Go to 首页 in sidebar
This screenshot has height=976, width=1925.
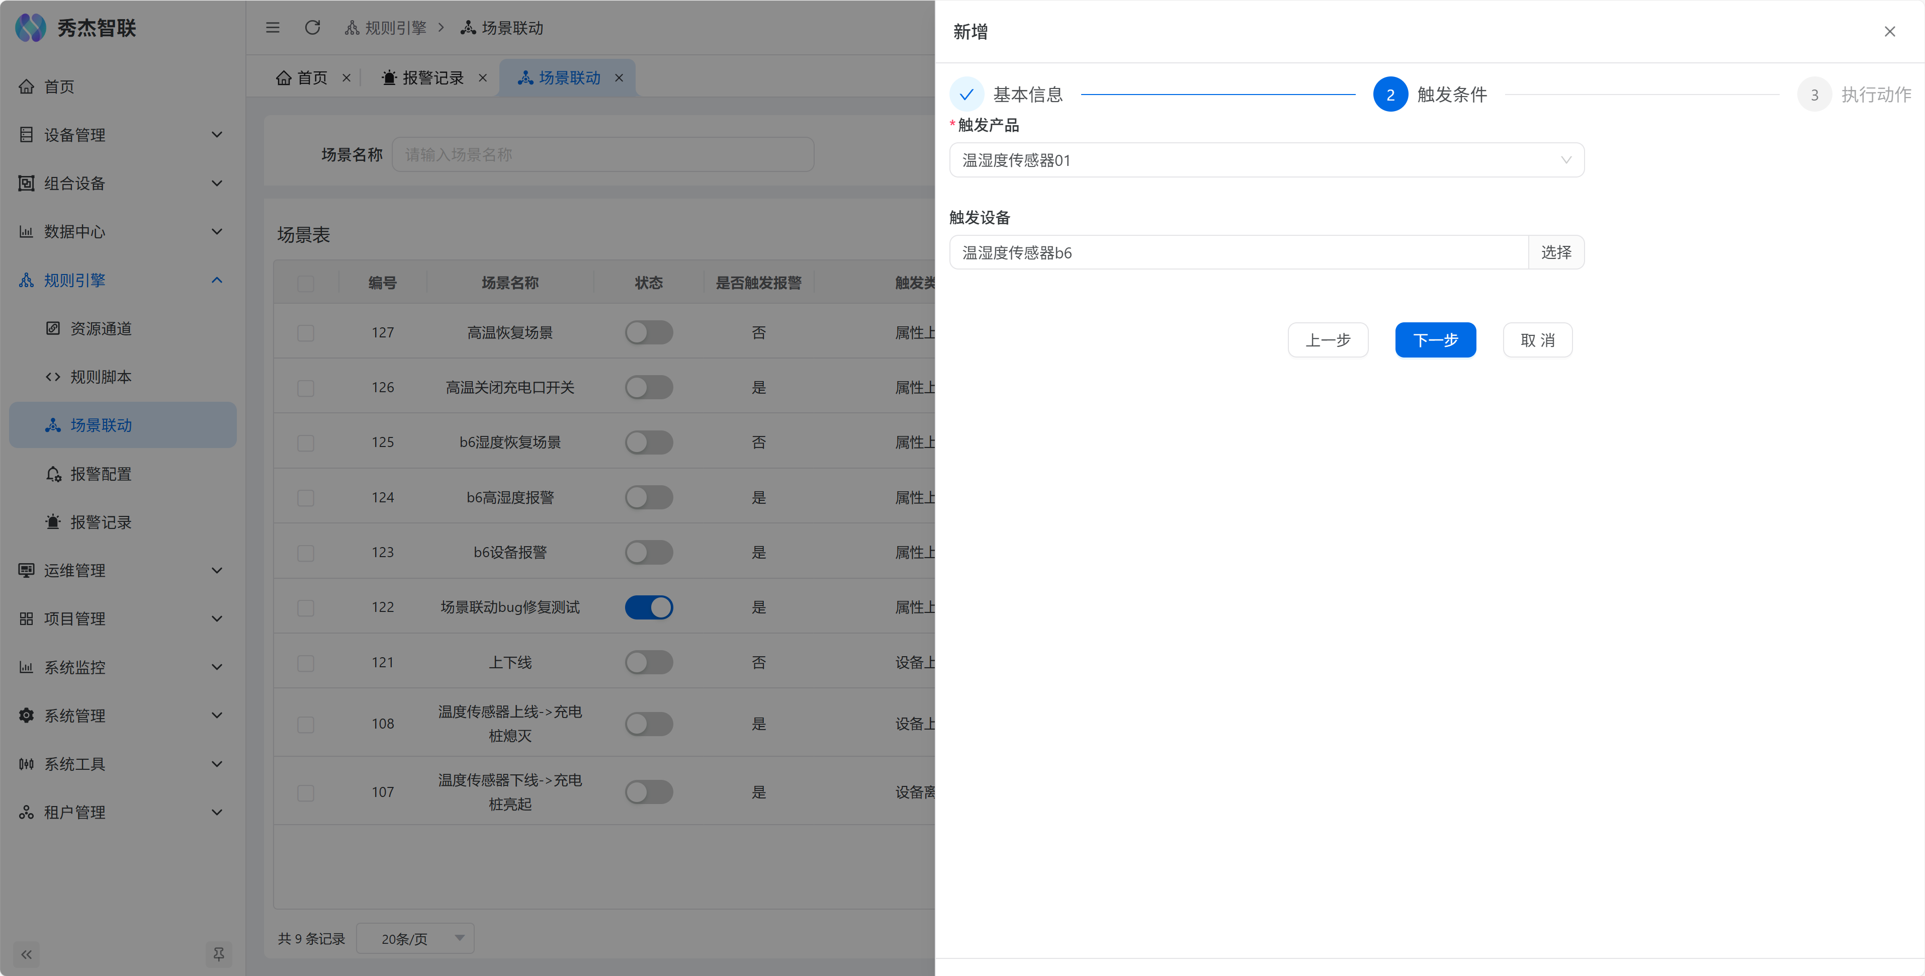(59, 86)
